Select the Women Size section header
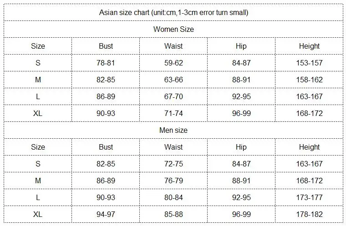The height and width of the screenshot is (226, 346). (173, 29)
